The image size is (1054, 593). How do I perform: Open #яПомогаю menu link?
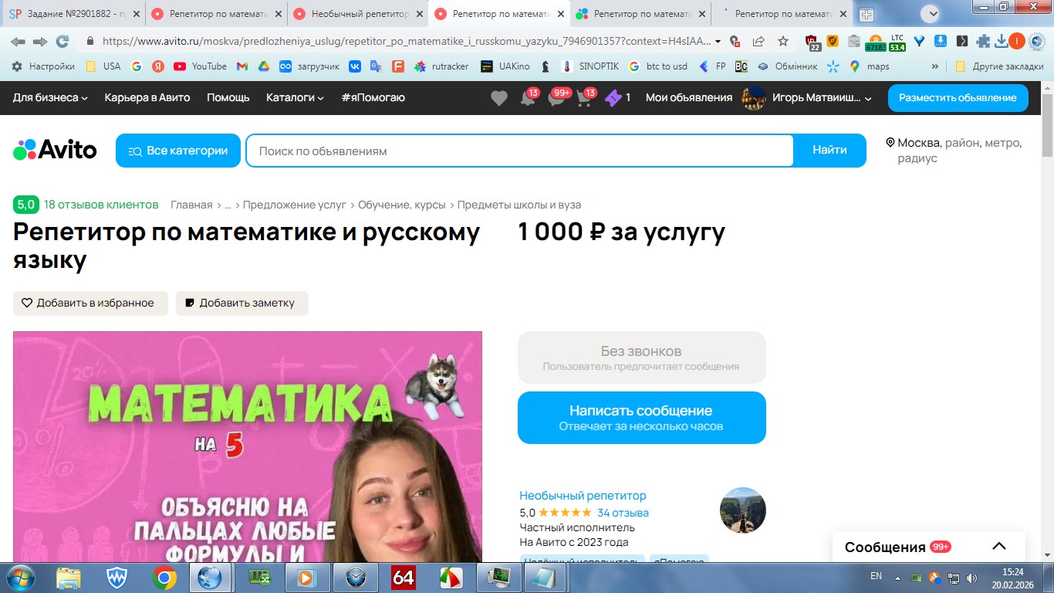(x=373, y=98)
